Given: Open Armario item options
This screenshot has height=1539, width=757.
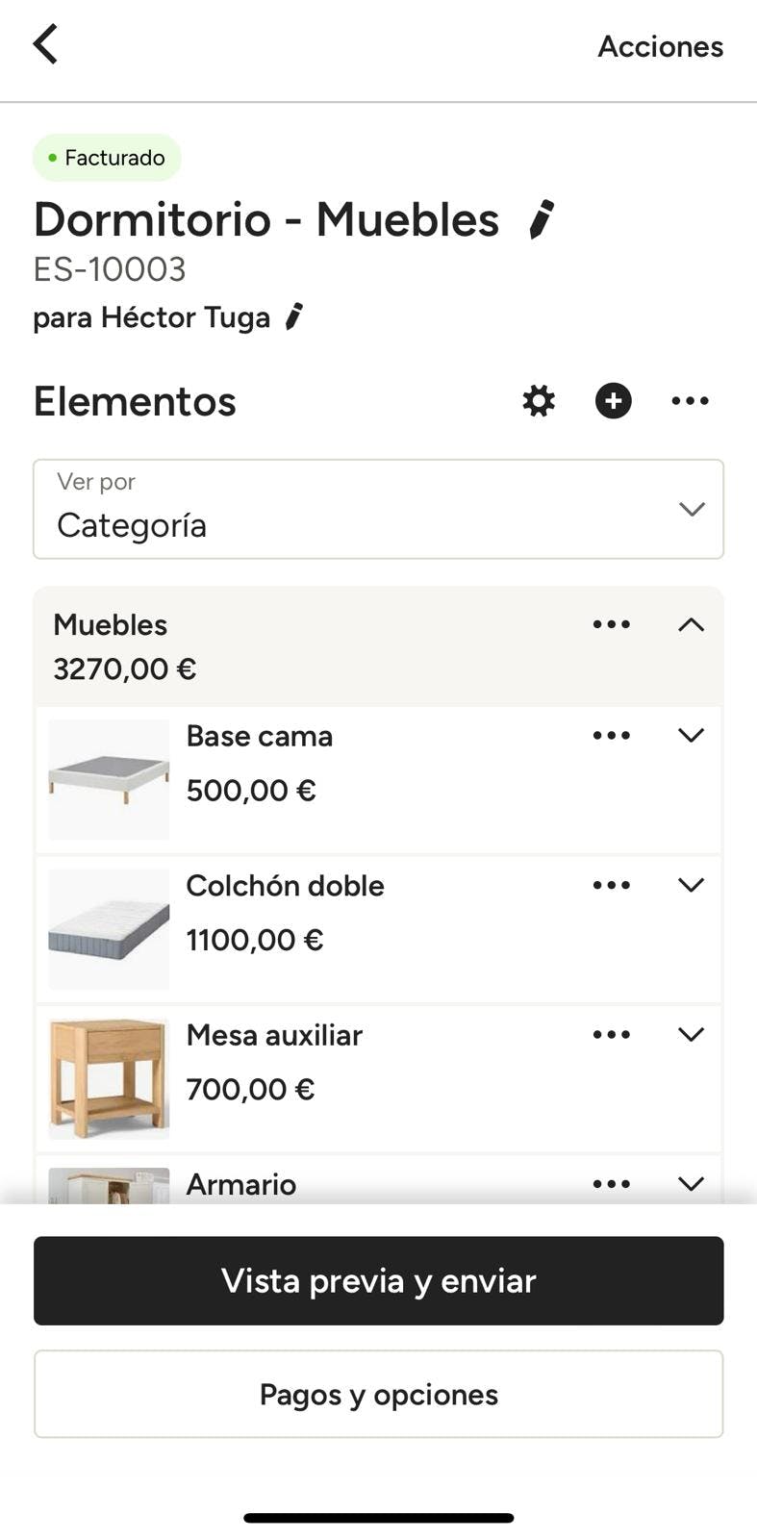Looking at the screenshot, I should point(612,1184).
